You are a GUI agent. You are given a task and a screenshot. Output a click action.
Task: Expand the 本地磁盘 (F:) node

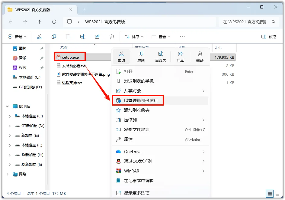click(10, 145)
